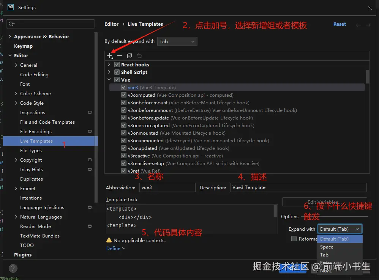
Task: Open the Plugins settings page
Action: click(23, 255)
